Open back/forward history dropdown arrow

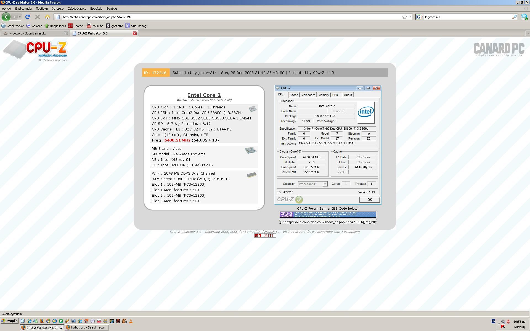click(x=20, y=17)
